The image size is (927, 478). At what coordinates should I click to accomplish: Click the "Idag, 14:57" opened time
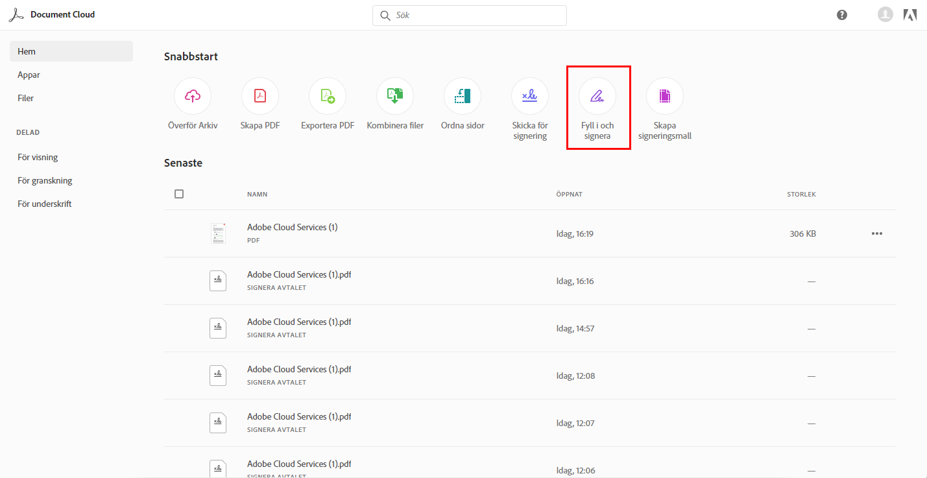tap(575, 329)
